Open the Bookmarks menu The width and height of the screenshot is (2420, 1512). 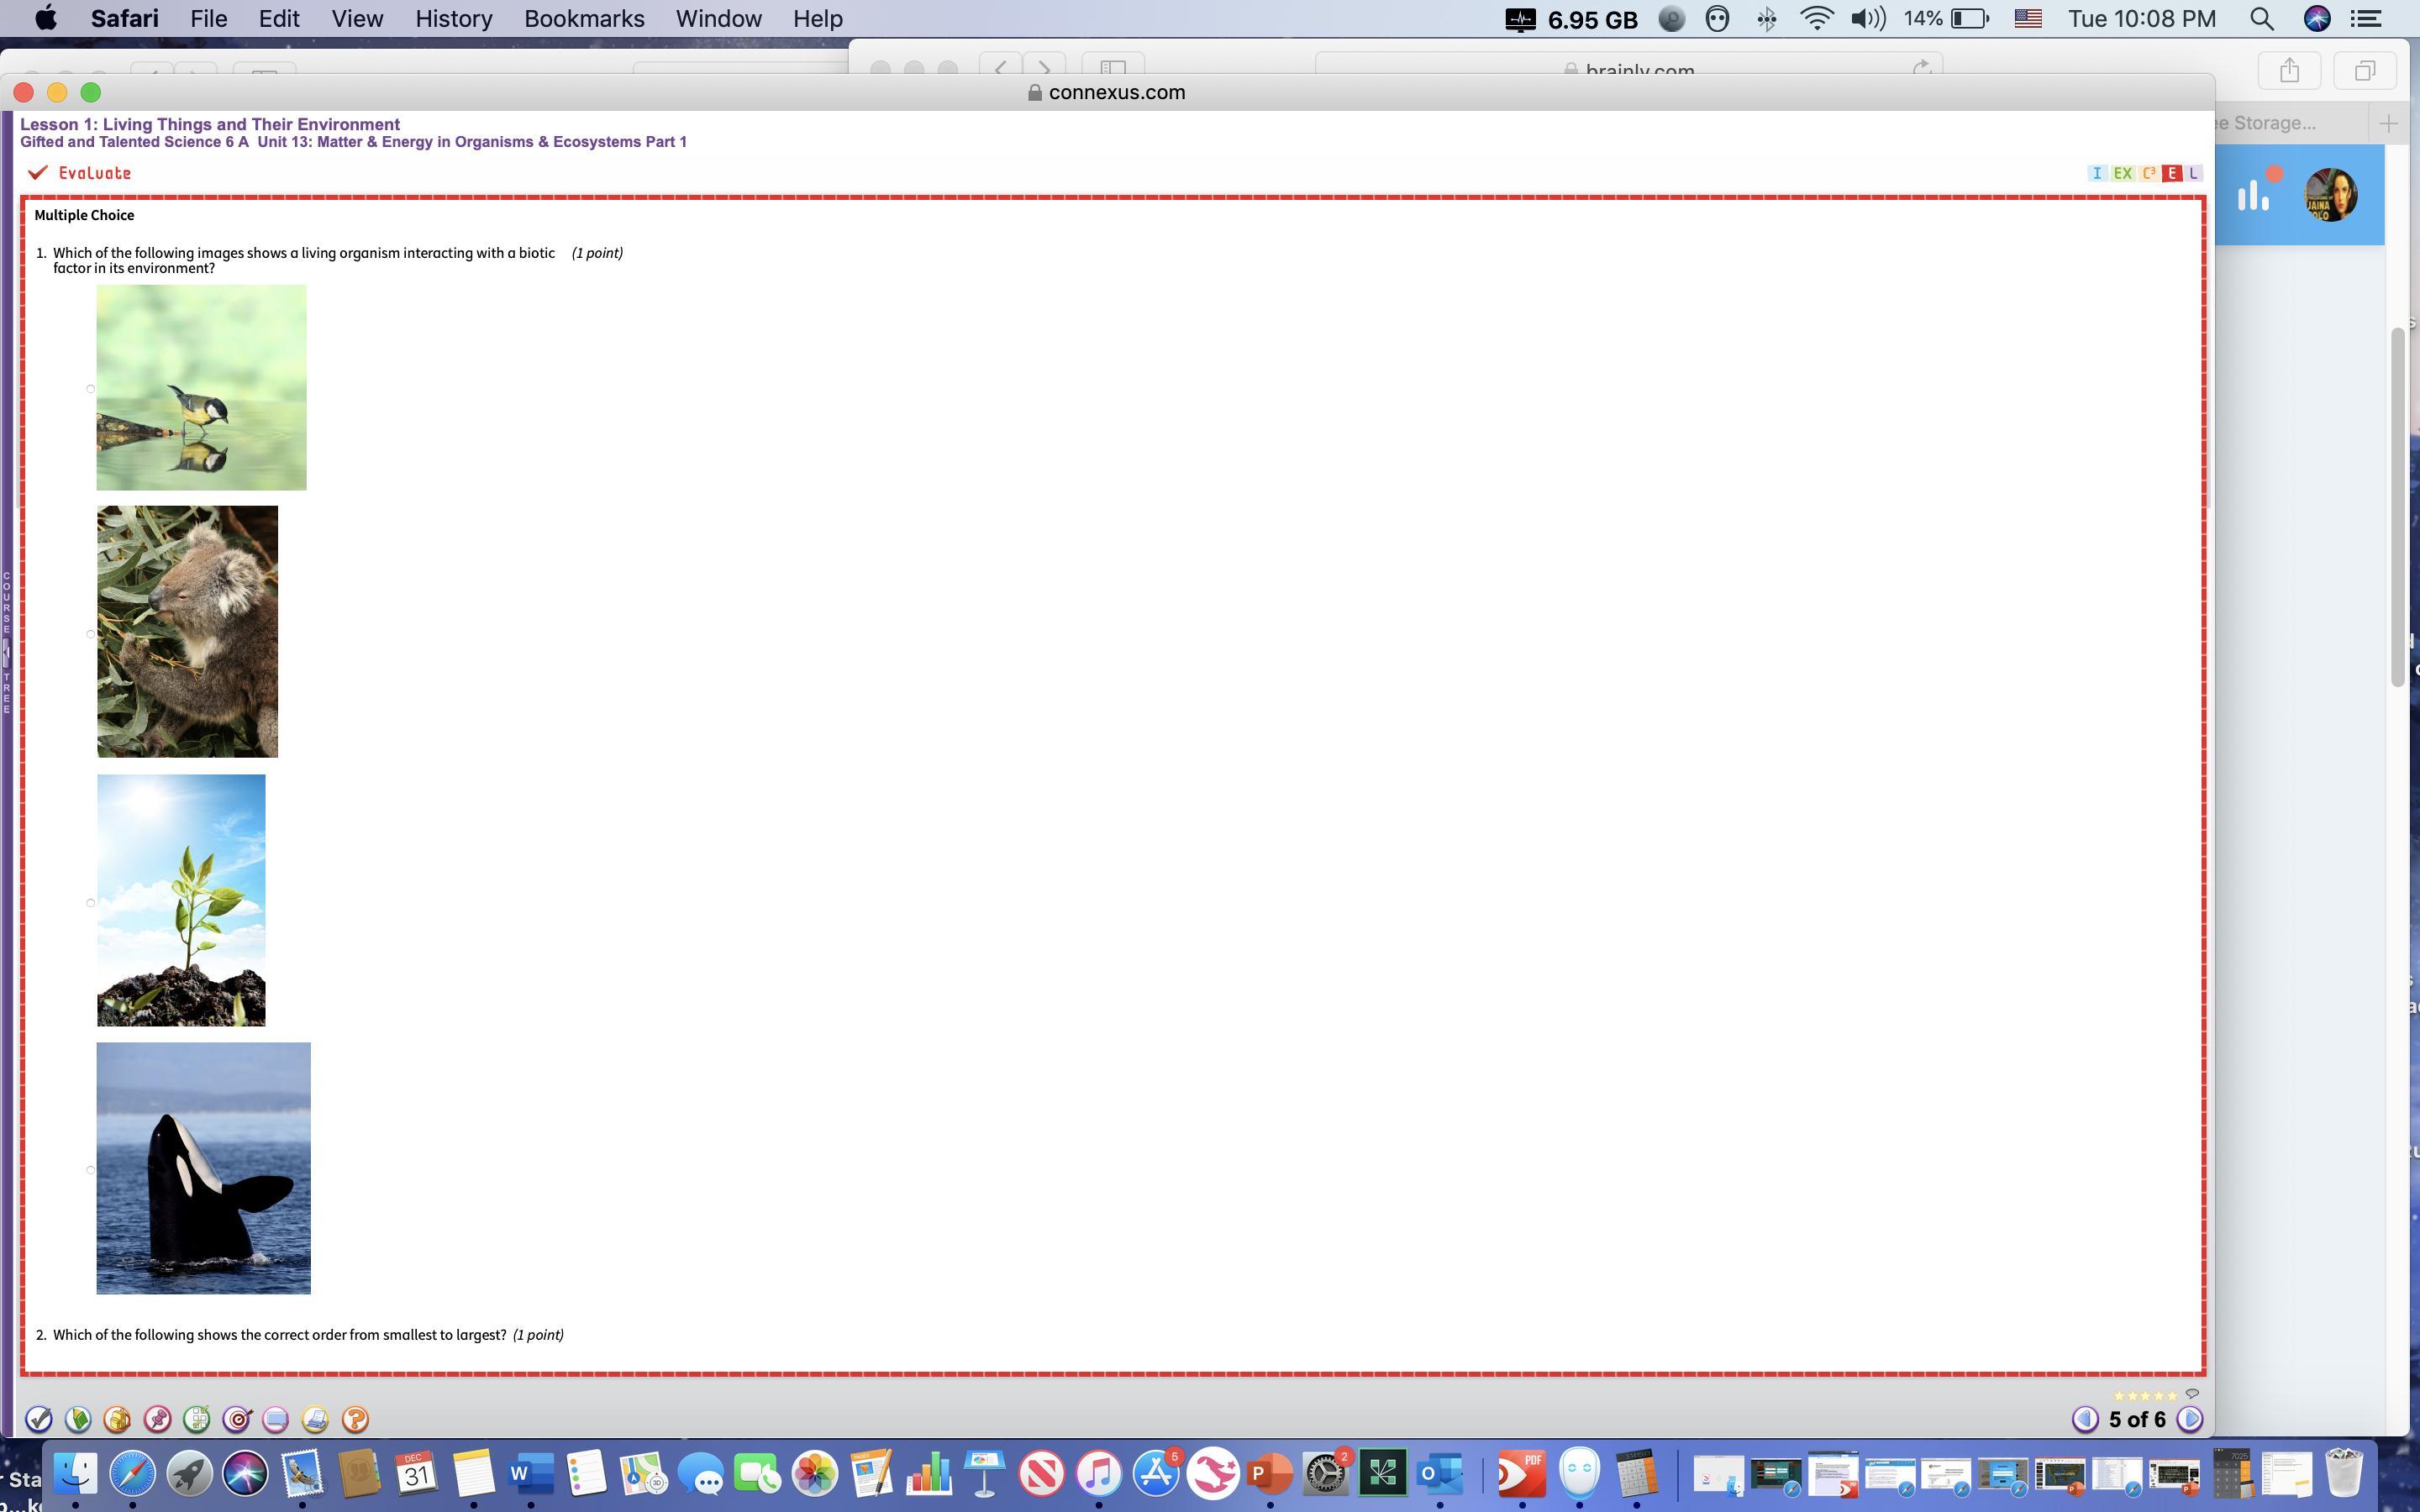click(584, 19)
